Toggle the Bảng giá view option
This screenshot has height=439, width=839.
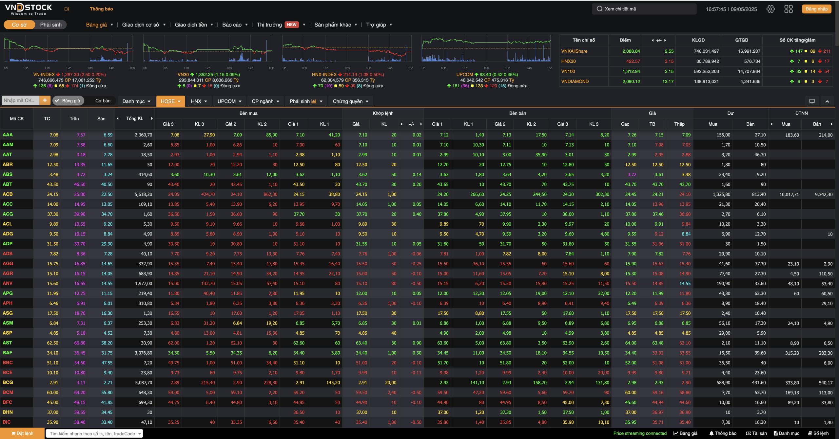[x=68, y=101]
